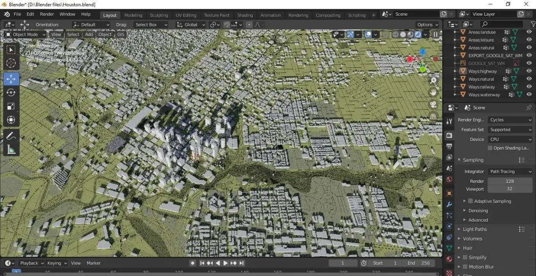536x276 pixels.
Task: Open Object Data properties tab
Action: pyautogui.click(x=449, y=248)
